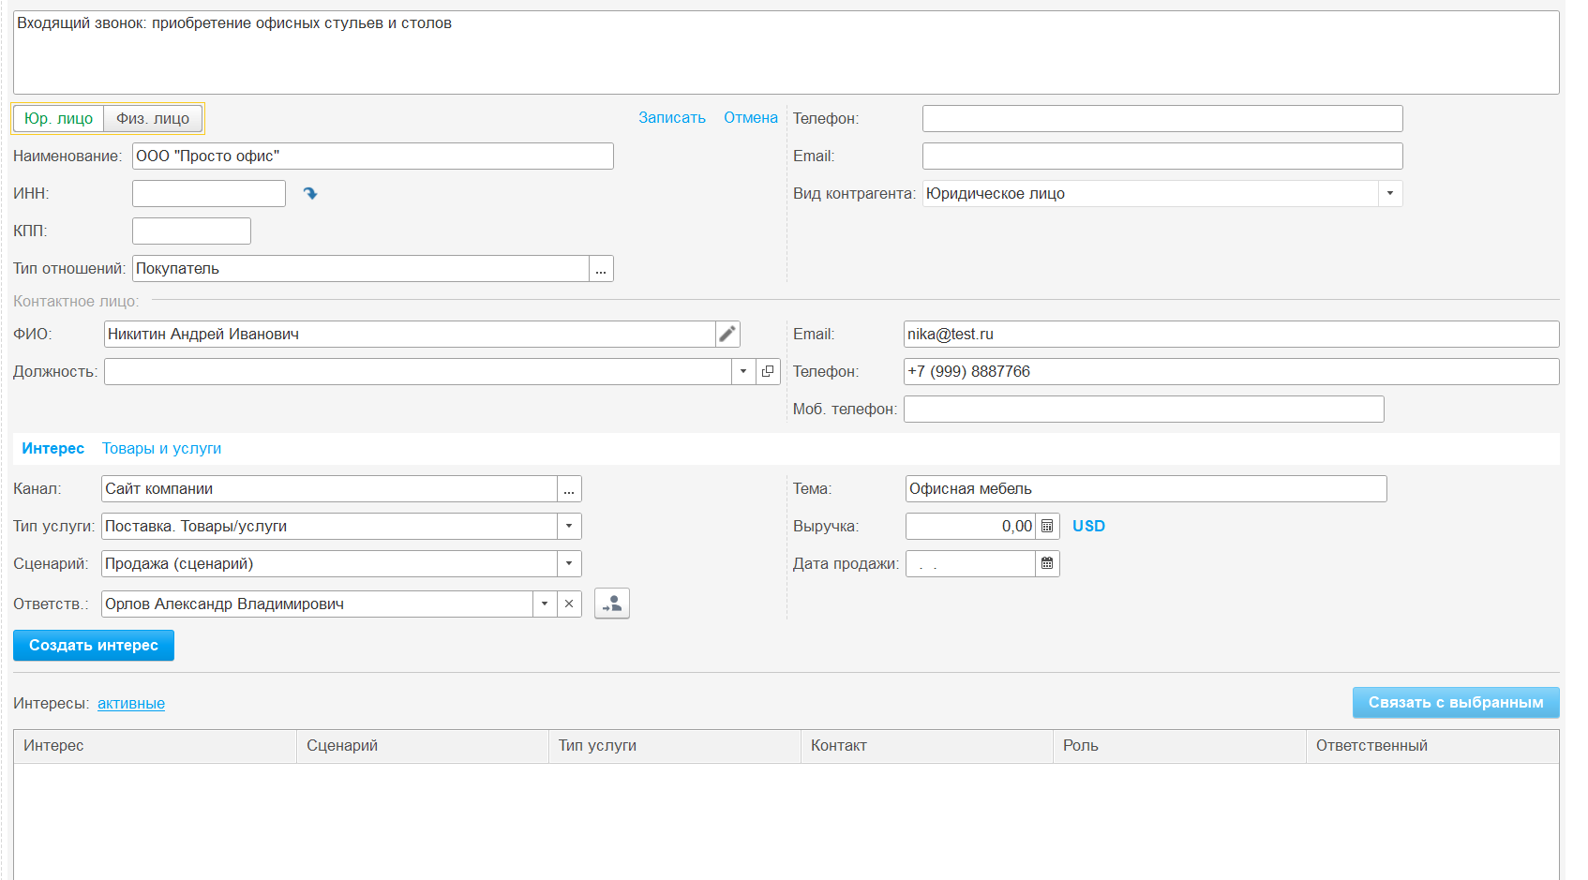Screen dimensions: 1588x880
Task: Click the активные interests filter link
Action: 131,704
